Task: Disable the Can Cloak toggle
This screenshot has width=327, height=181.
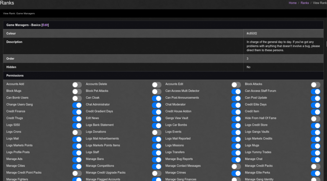Action: [157, 98]
